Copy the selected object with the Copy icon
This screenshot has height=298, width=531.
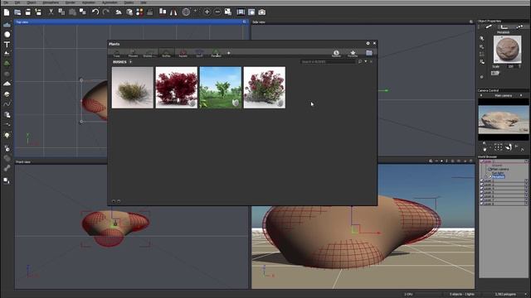[x=61, y=12]
